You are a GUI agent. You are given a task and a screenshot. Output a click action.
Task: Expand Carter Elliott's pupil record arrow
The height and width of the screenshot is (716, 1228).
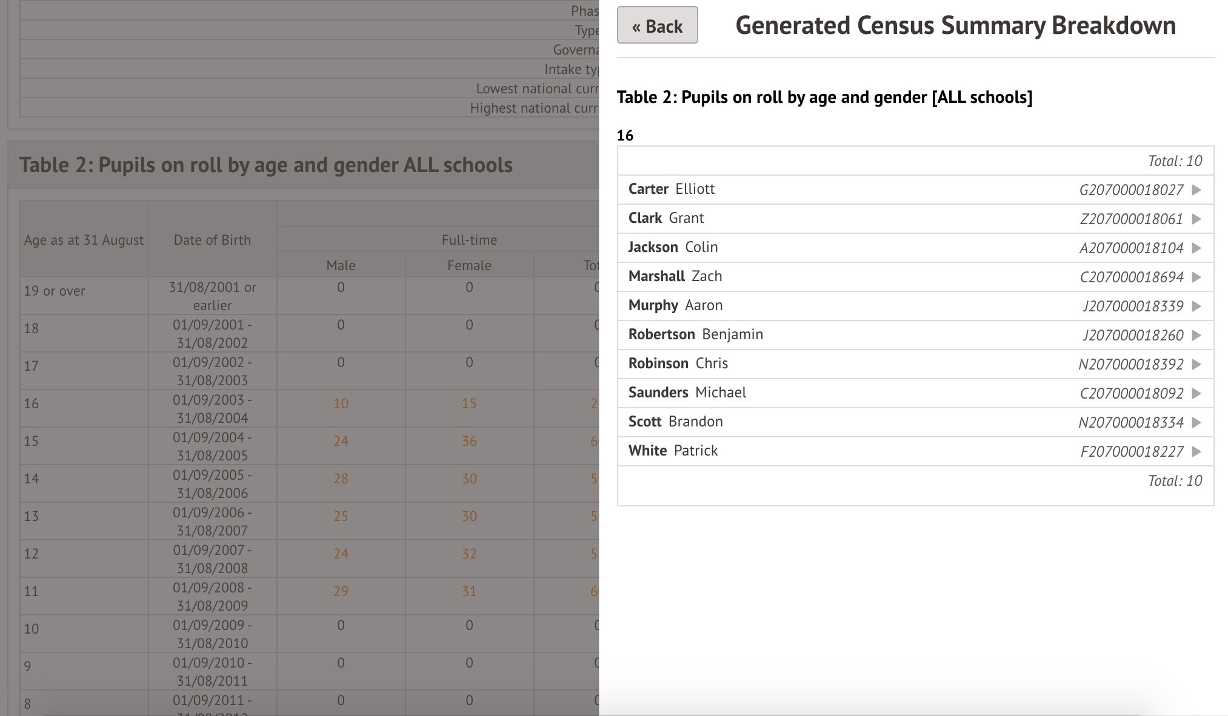click(1196, 190)
